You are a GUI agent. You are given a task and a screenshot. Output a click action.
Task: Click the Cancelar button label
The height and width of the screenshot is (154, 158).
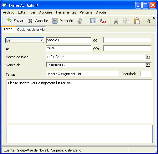coord(41,21)
